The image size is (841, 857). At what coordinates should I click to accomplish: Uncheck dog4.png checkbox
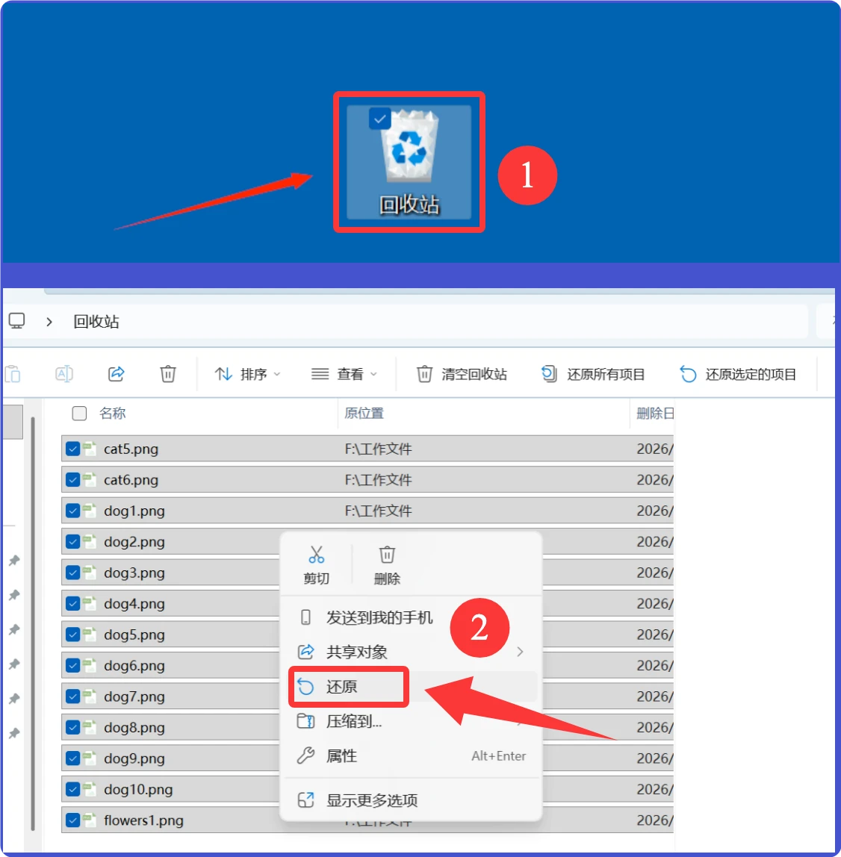[x=72, y=603]
